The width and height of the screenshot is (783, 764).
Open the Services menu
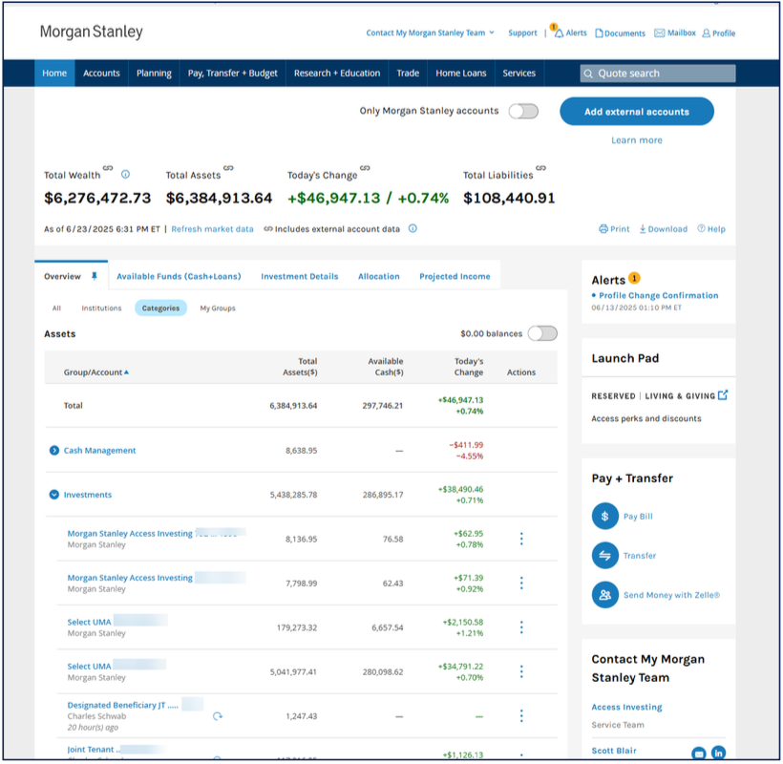tap(518, 74)
